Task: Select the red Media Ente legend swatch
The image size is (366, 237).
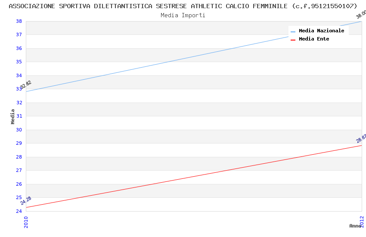Action: click(293, 40)
